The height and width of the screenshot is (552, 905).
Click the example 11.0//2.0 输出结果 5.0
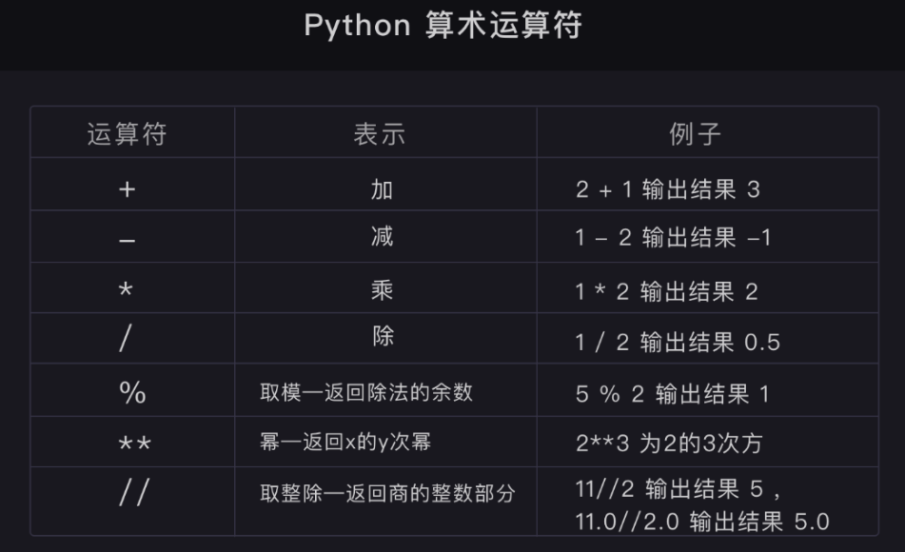pyautogui.click(x=702, y=522)
